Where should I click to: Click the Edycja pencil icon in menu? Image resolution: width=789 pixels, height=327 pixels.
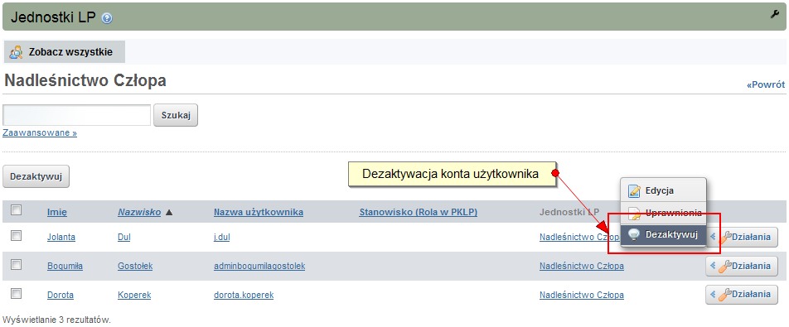pyautogui.click(x=635, y=191)
